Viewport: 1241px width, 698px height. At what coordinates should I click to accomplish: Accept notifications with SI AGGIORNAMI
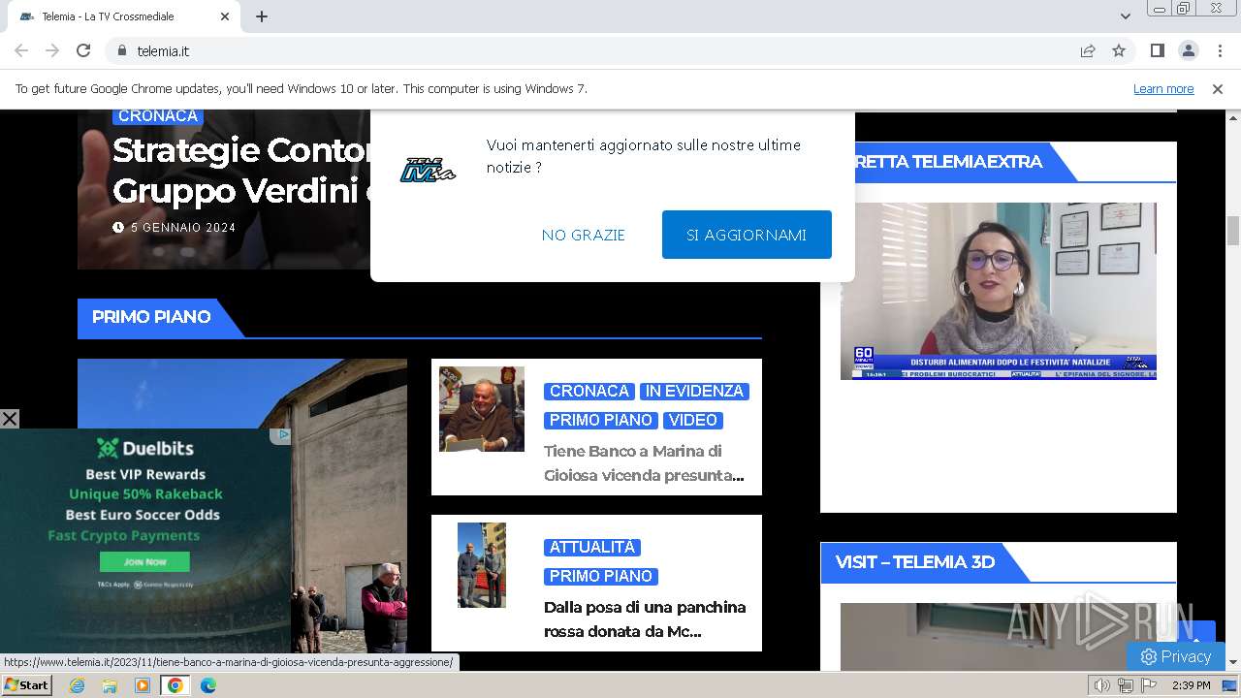tap(747, 235)
